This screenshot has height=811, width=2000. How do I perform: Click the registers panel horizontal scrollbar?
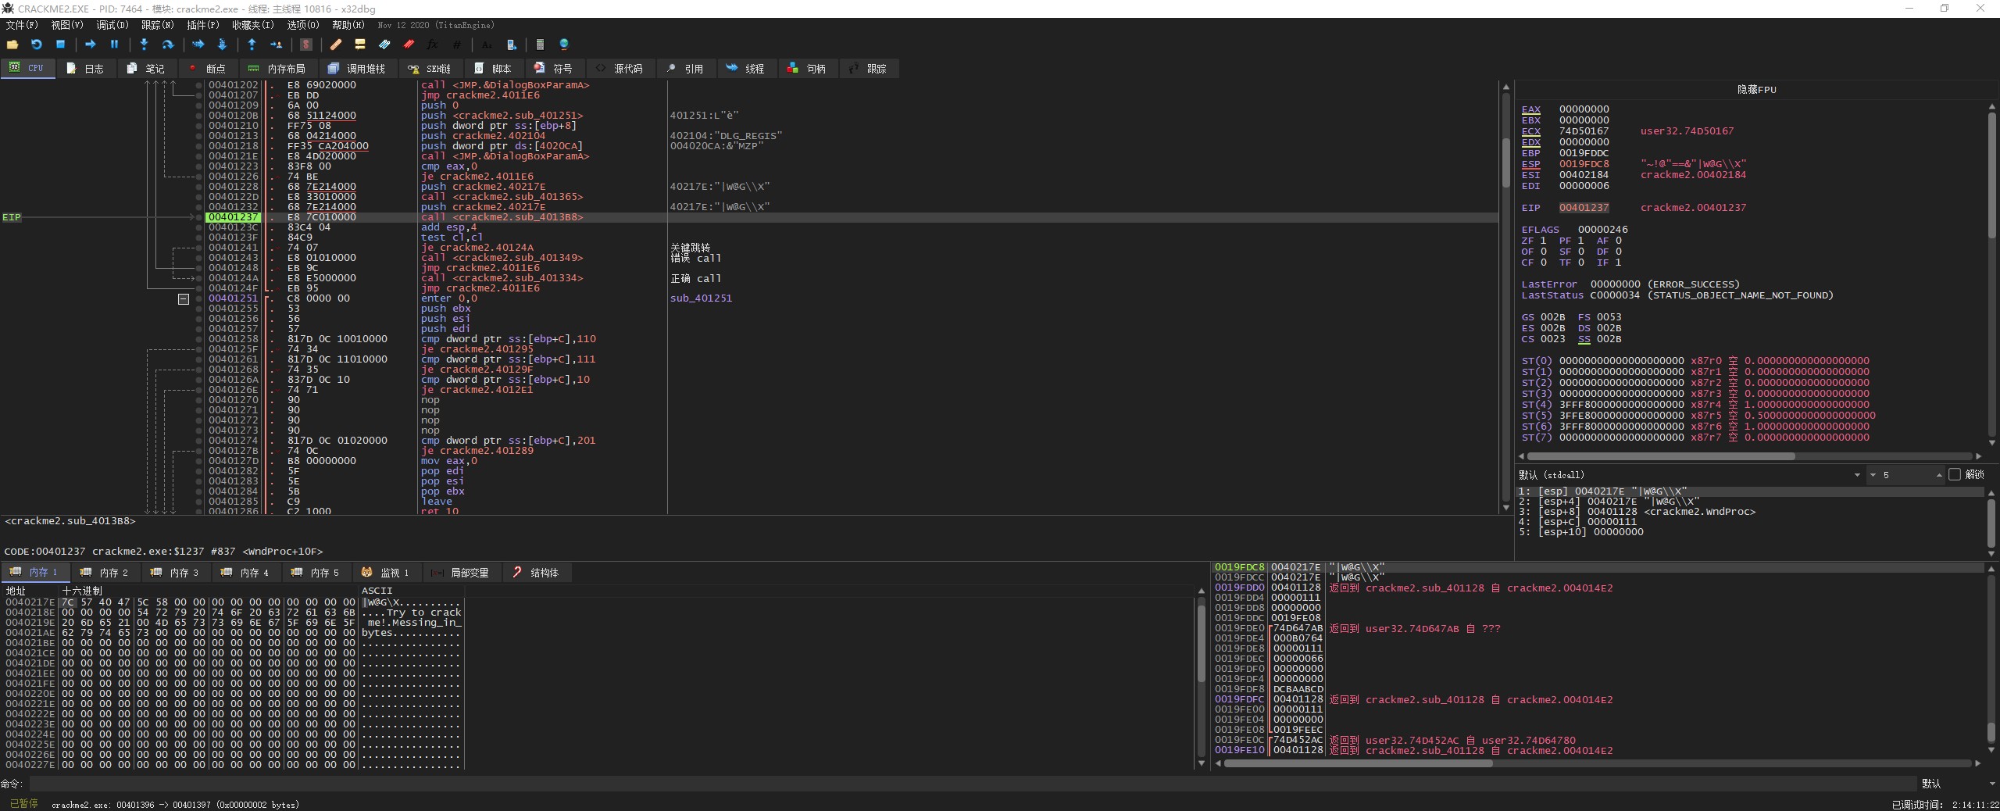(1660, 456)
